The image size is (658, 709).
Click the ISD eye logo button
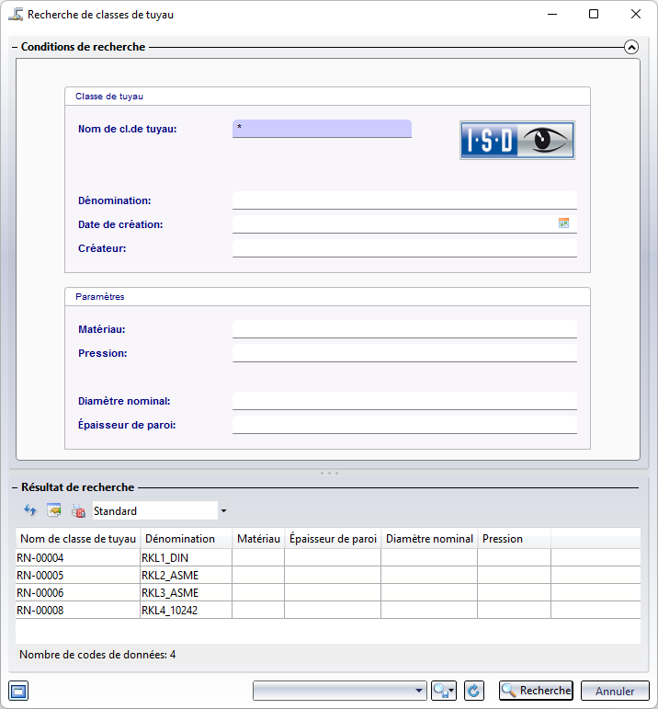coord(517,140)
